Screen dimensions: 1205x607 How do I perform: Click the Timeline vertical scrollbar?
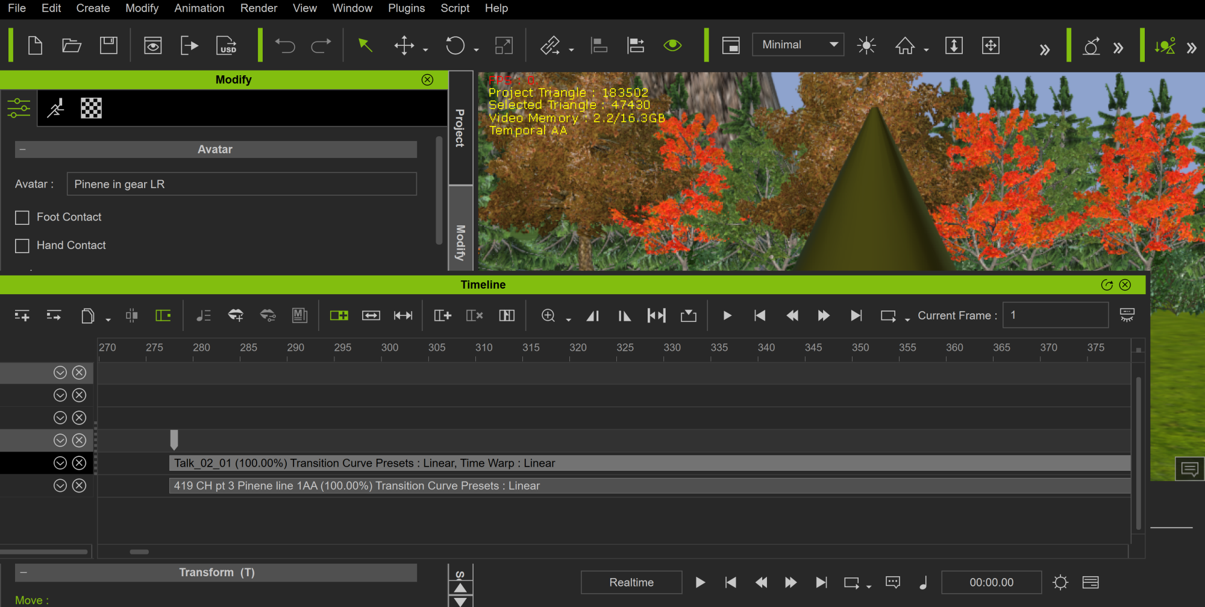[1138, 453]
